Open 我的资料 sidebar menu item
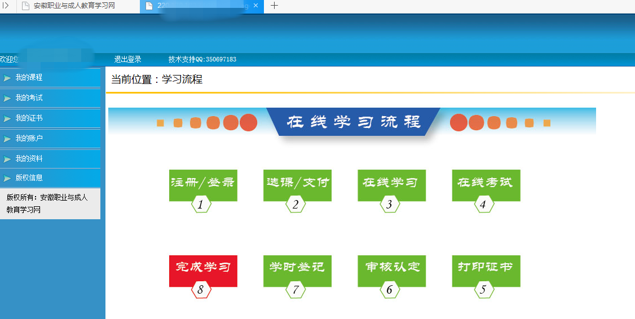 pos(29,159)
